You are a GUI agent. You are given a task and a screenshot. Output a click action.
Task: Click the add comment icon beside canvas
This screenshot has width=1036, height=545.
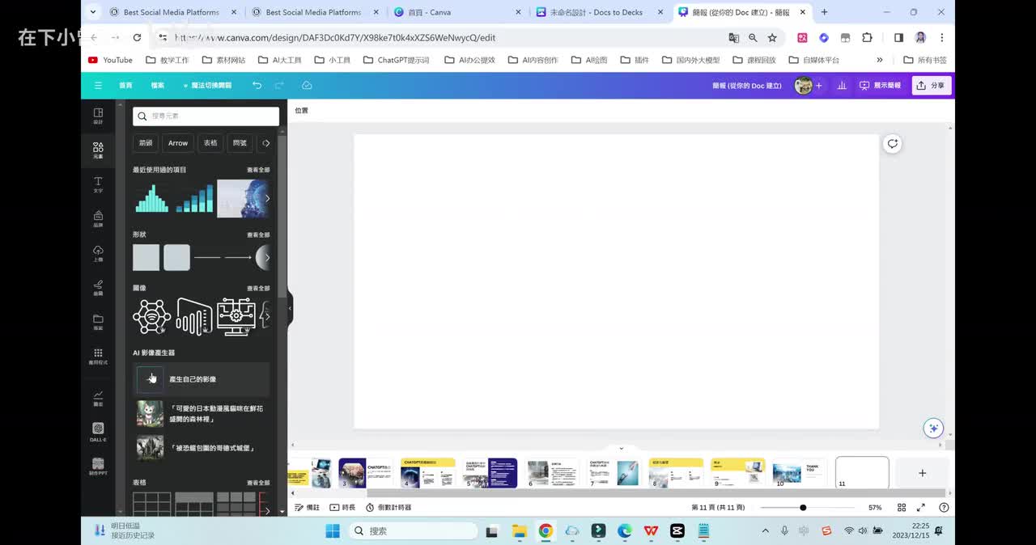click(x=892, y=144)
